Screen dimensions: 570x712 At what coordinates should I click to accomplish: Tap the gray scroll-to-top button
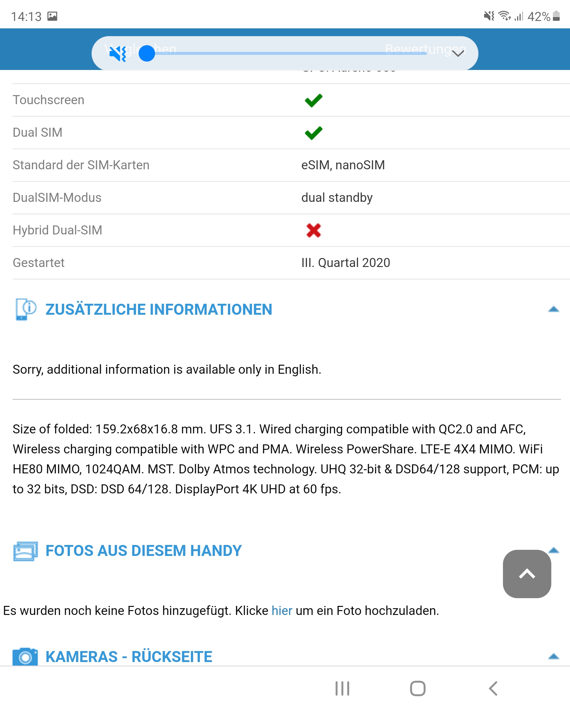527,574
